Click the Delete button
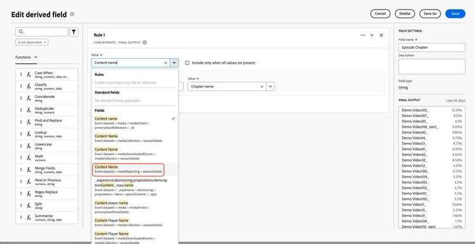Screen dimensions: 475x244 (405, 14)
